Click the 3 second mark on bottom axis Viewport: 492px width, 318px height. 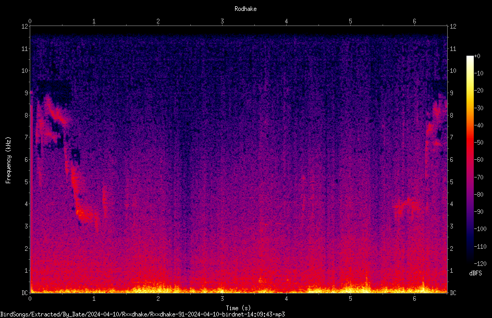tap(222, 299)
